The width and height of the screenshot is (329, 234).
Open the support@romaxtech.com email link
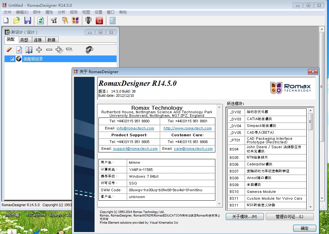(135, 149)
